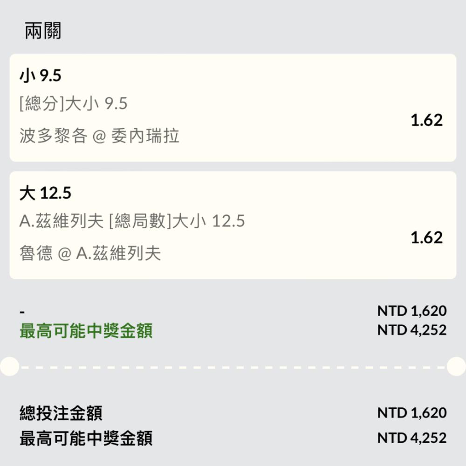Click the 兩關 parlay heading
The image size is (466, 466).
[43, 31]
